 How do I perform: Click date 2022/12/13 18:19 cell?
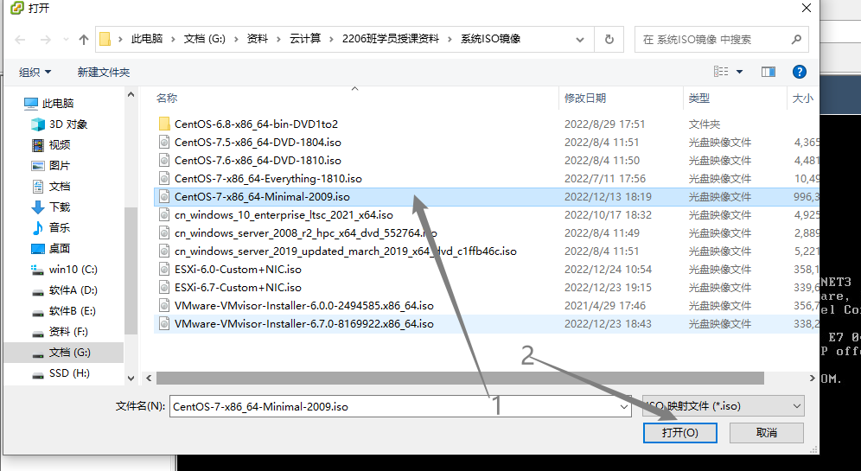coord(608,196)
